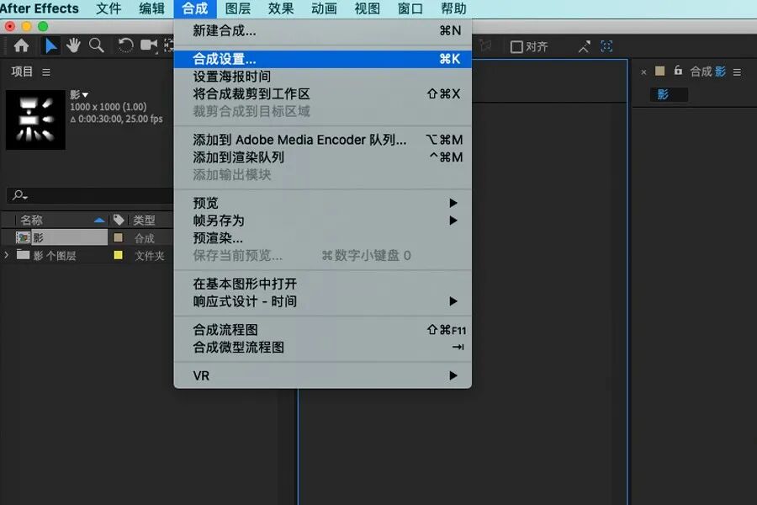Viewport: 757px width, 505px height.
Task: Click the blue 影 name in the panel title
Action: point(720,72)
